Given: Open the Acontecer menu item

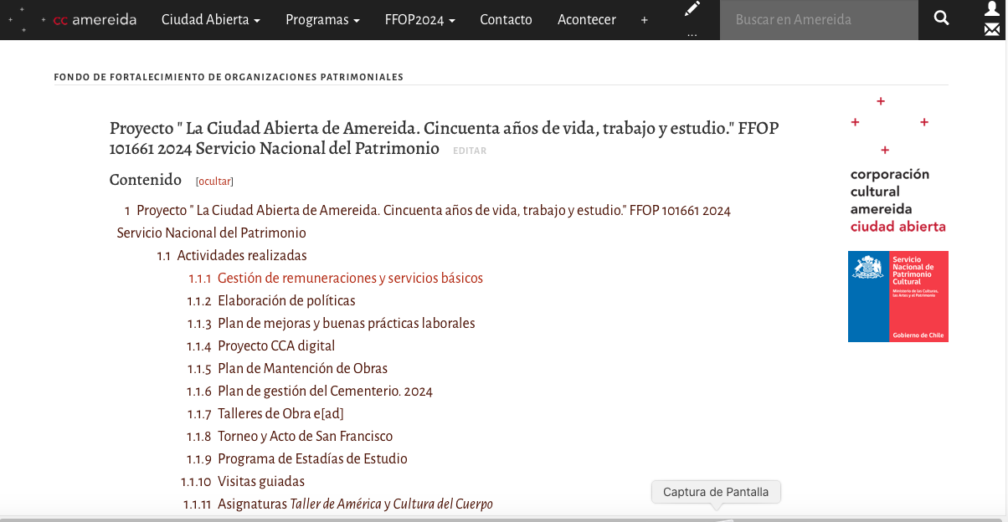Looking at the screenshot, I should (x=586, y=20).
